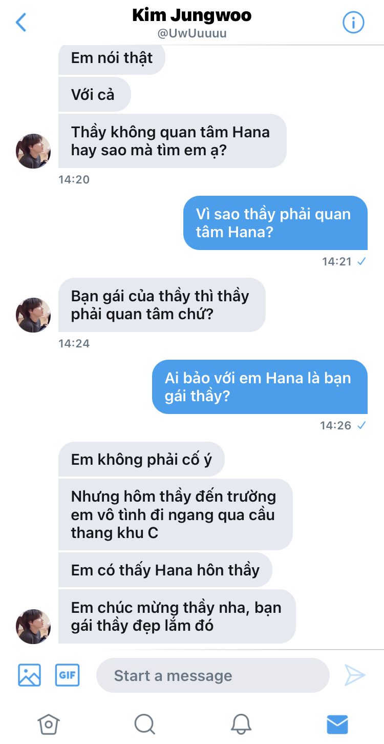This screenshot has height=744, width=384.
Task: Select message 'Em có thấy Hana hôn thầy'
Action: [x=165, y=570]
